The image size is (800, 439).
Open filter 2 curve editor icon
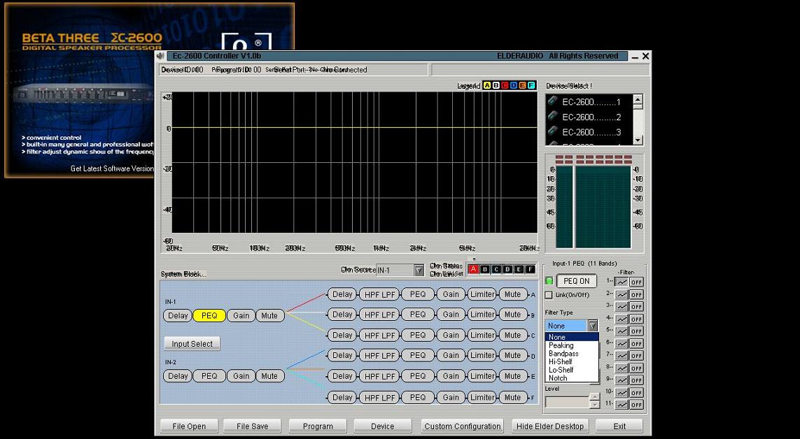(622, 294)
